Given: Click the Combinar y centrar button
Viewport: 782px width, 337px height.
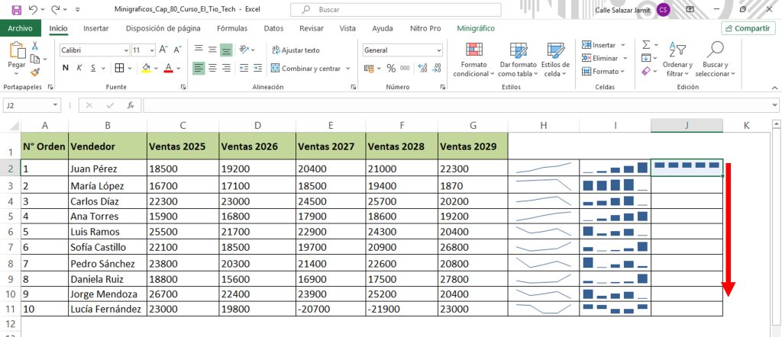Looking at the screenshot, I should 305,68.
